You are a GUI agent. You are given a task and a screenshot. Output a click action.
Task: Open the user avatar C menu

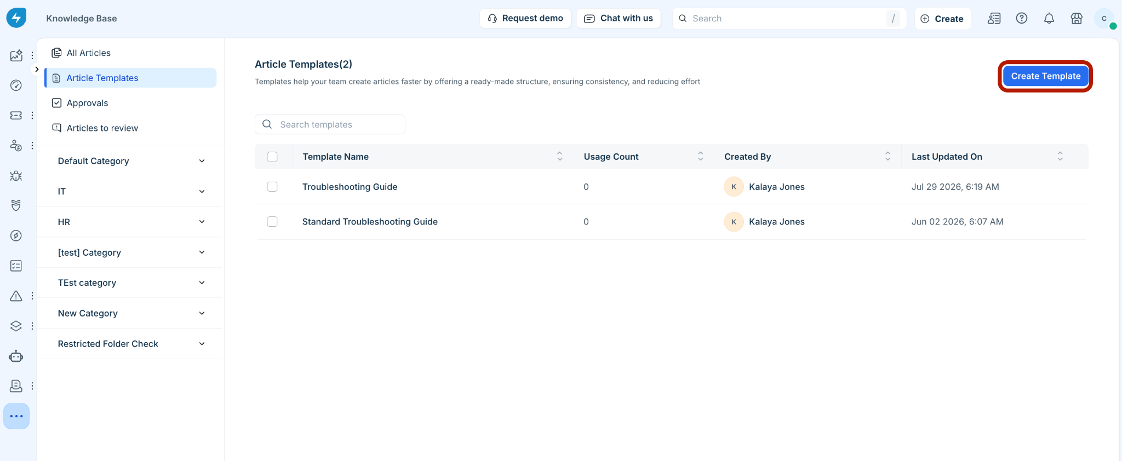[1104, 18]
